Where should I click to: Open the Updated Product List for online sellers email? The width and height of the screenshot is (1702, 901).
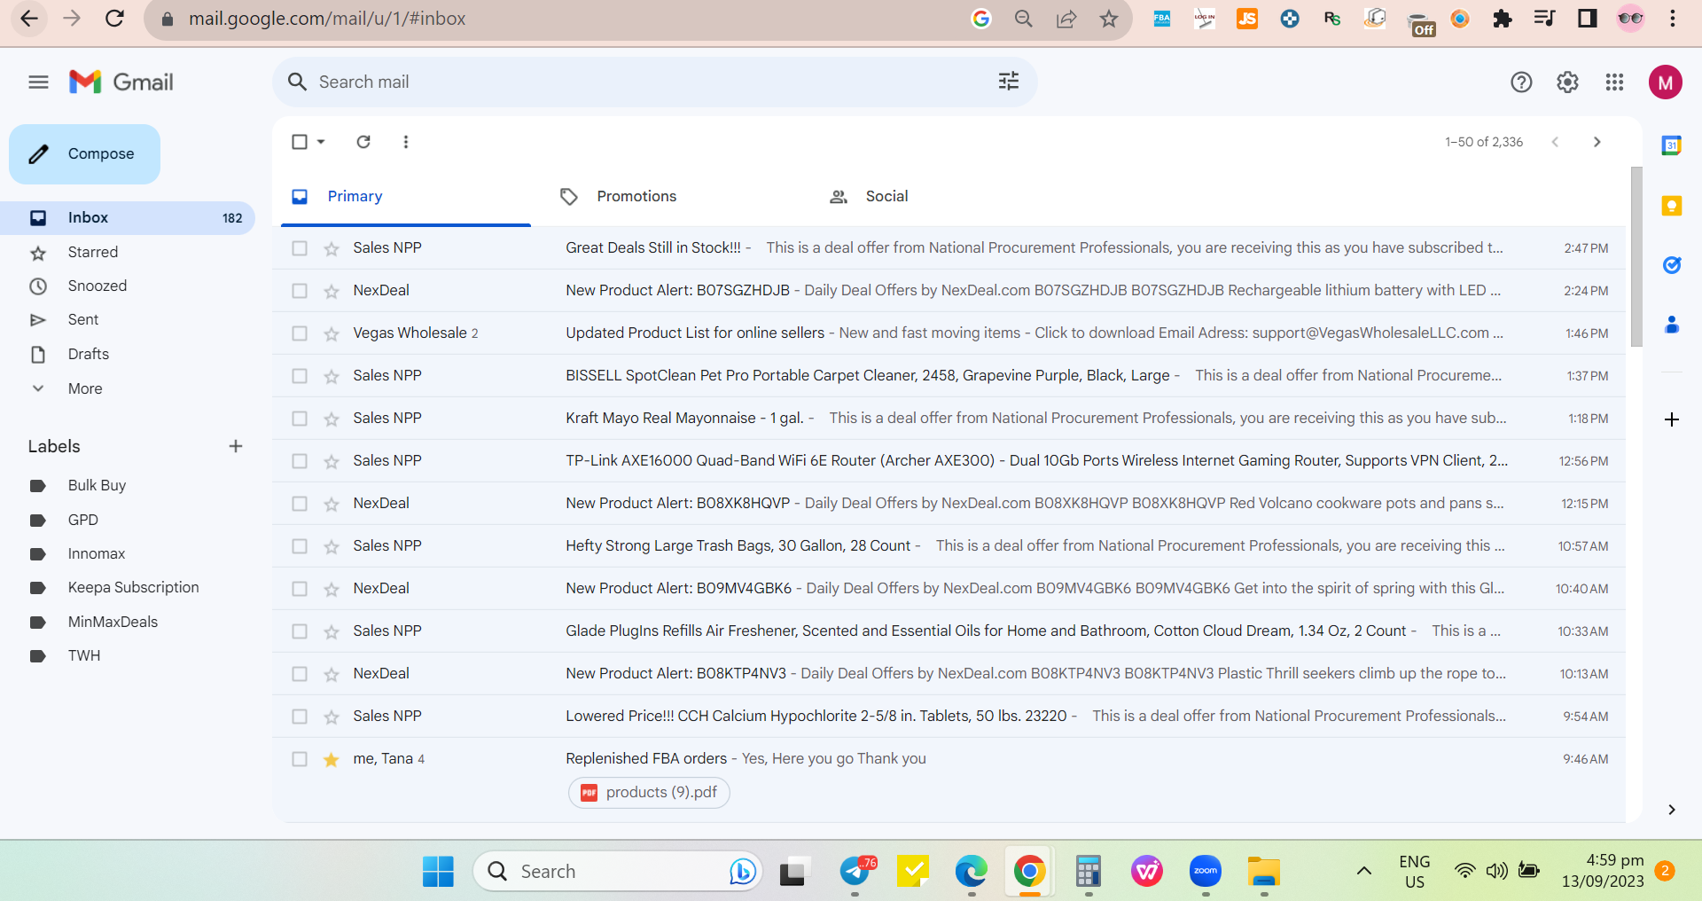949,333
